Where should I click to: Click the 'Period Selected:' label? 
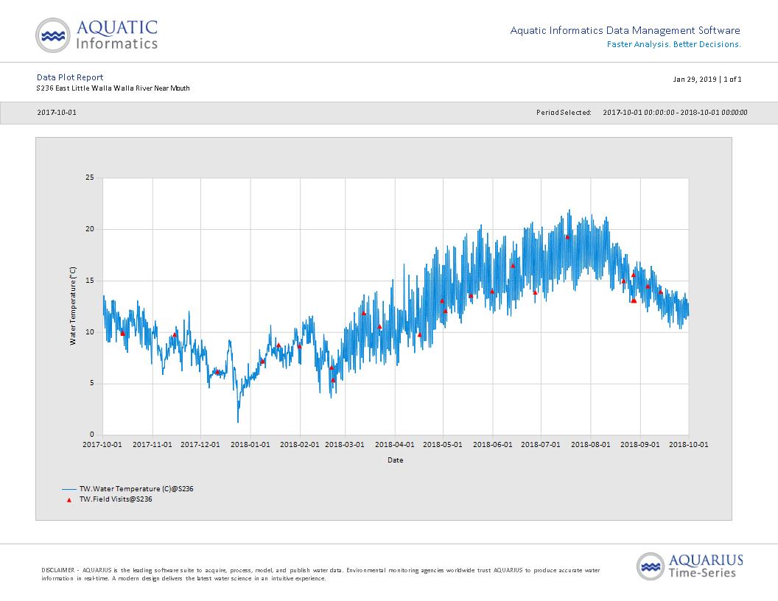tap(564, 113)
